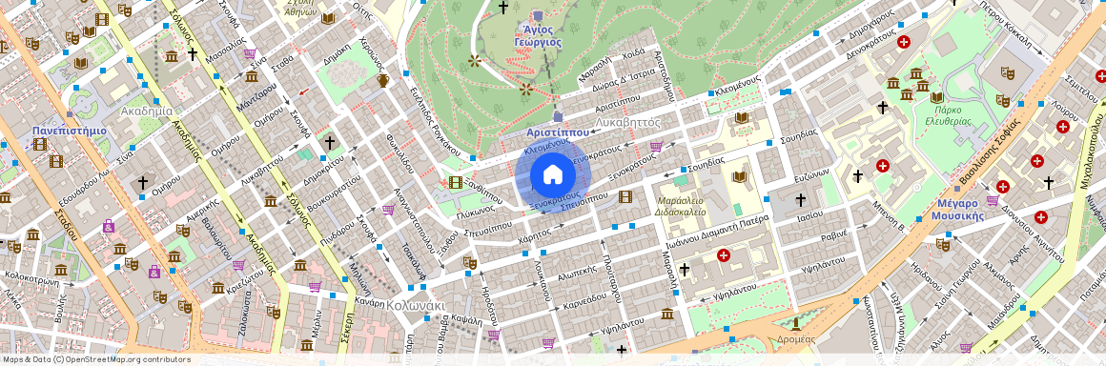The image size is (1106, 366).
Task: Click the trophy icon near Χερσώνος street
Action: [383, 80]
